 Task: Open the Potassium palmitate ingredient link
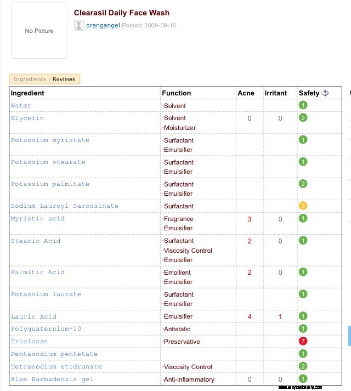click(x=50, y=184)
